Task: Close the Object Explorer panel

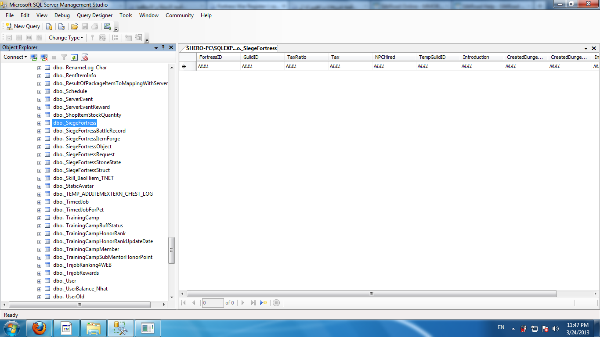Action: point(171,47)
